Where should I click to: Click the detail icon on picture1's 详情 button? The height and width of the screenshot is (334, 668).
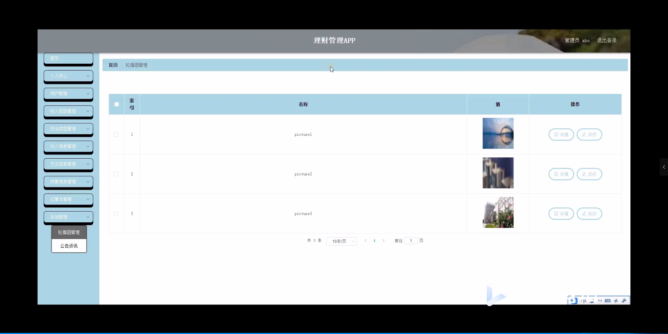(x=556, y=135)
